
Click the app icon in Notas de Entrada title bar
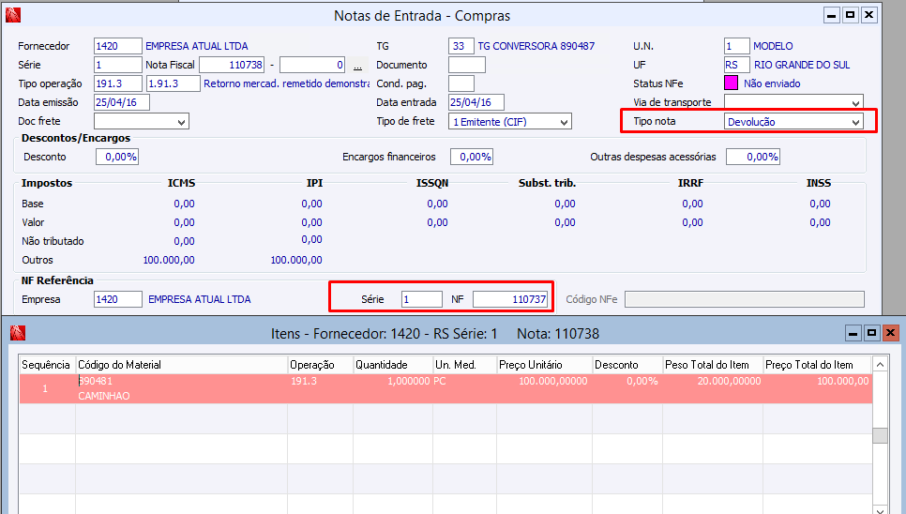pyautogui.click(x=13, y=15)
